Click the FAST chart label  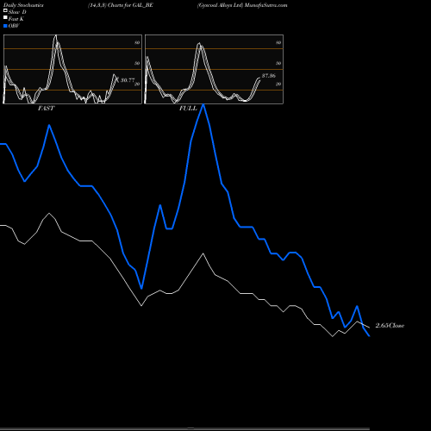click(47, 108)
